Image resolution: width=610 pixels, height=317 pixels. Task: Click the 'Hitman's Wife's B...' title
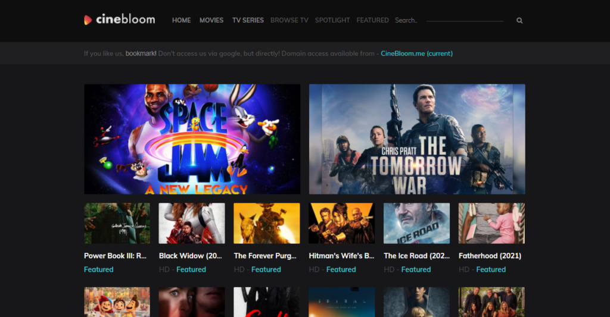(341, 256)
